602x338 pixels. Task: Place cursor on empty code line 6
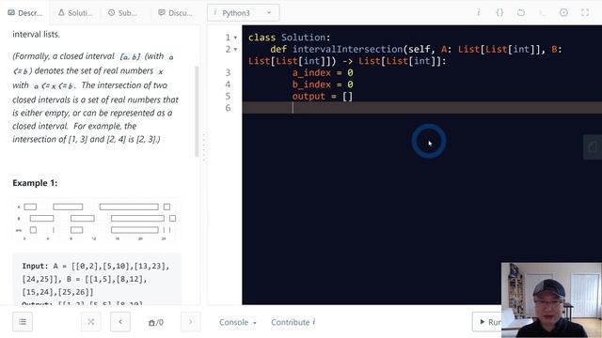(422, 108)
